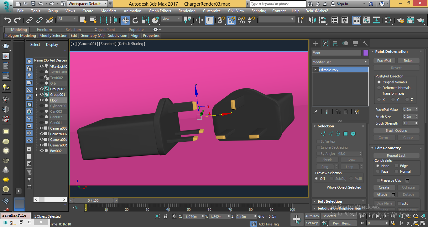This screenshot has width=428, height=227.
Task: Open the Workspace Default dropdown
Action: point(87,4)
